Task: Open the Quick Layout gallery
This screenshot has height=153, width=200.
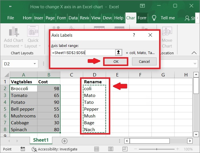Action: pyautogui.click(x=33, y=37)
